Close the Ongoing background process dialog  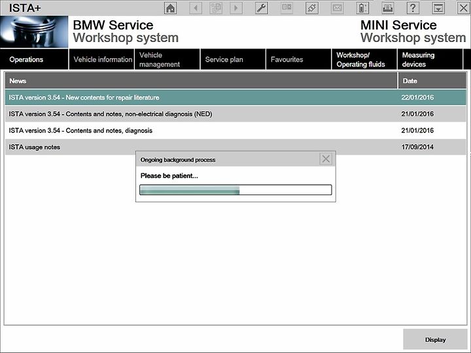pos(326,158)
